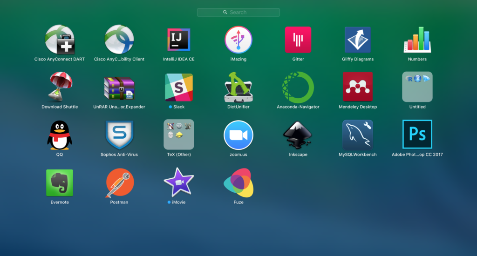The width and height of the screenshot is (477, 256).
Task: Open UnRAR Unarchiver Expander app
Action: 119,88
